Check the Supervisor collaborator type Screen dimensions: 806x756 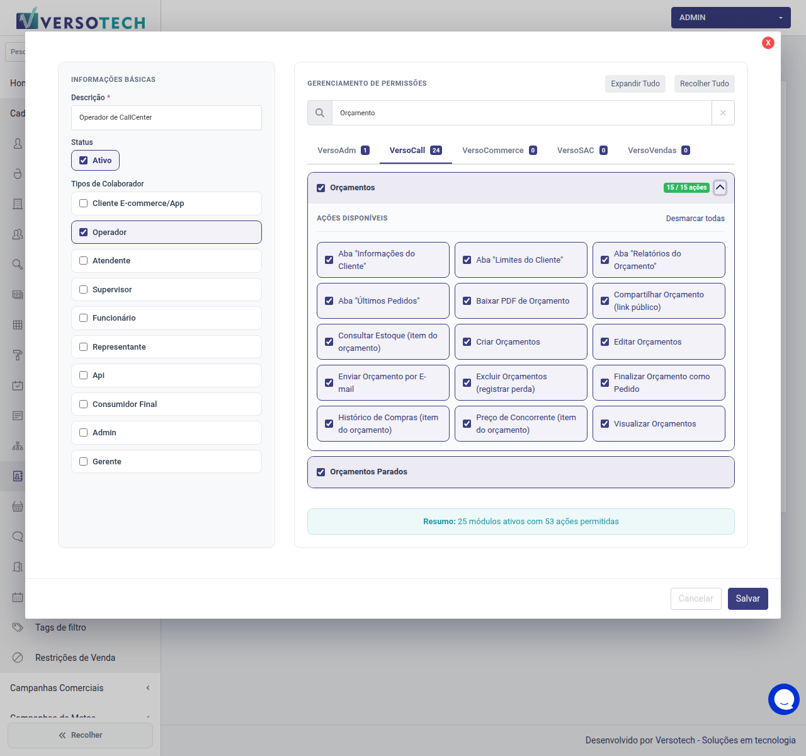click(x=84, y=290)
